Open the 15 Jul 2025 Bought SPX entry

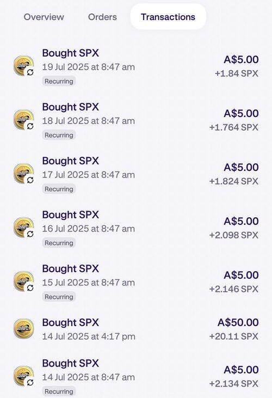tap(136, 282)
